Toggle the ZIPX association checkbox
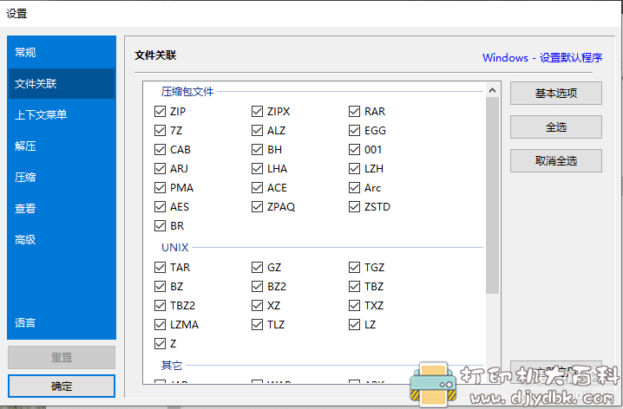 257,112
